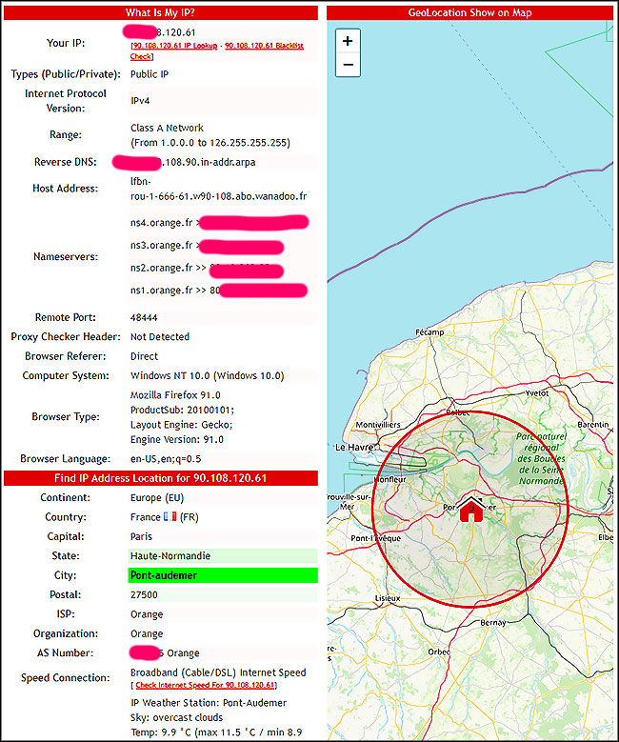Viewport: 619px width, 742px height.
Task: Click Bernay label on the map
Action: [x=493, y=623]
